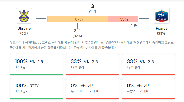The image size is (184, 102).
Task: Open the 33% 오버 3.5 stat card
Action: pos(148,65)
